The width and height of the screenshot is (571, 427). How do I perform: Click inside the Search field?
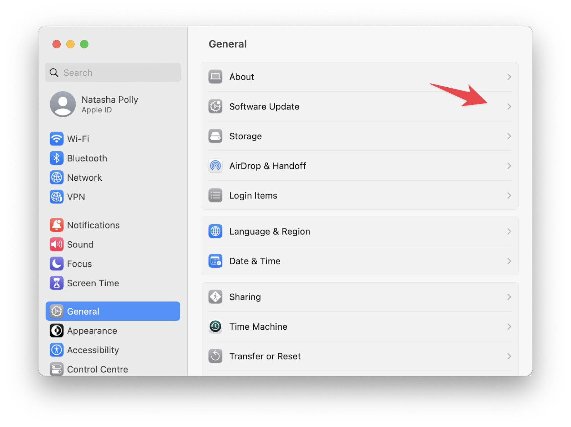point(113,72)
